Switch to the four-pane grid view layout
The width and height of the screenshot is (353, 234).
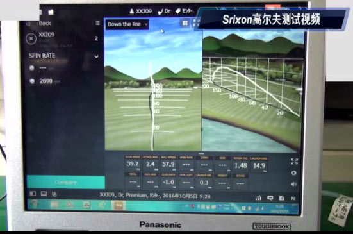click(x=185, y=23)
